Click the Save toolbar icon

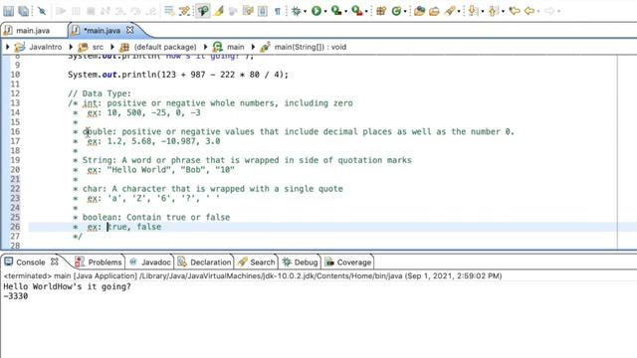9,11
